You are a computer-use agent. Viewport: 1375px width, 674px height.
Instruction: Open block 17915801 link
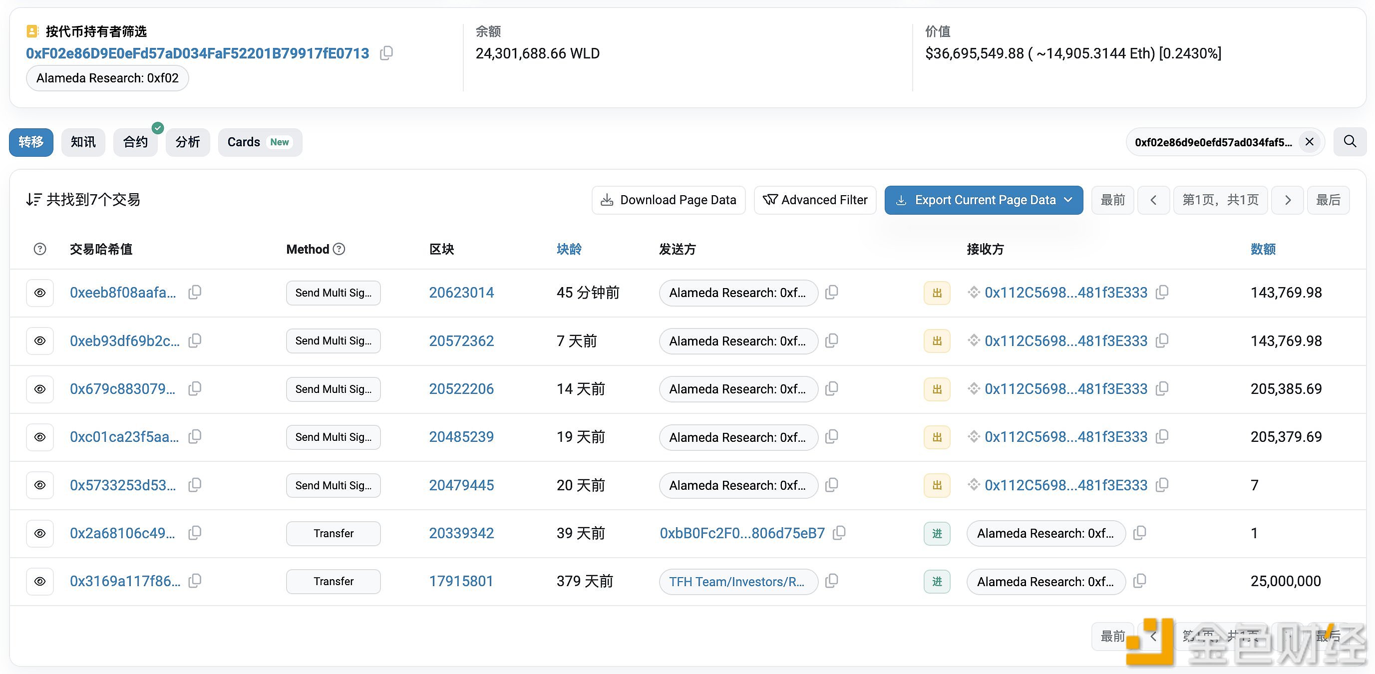461,581
